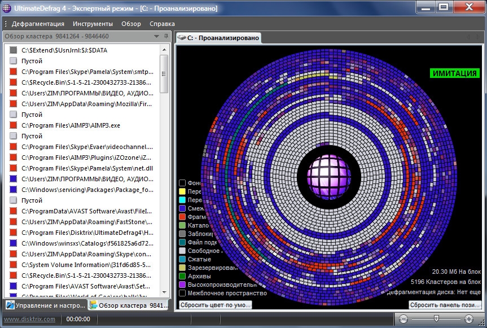This screenshot has width=487, height=328.
Task: Click the Межблочное пространство legend box
Action: click(182, 293)
